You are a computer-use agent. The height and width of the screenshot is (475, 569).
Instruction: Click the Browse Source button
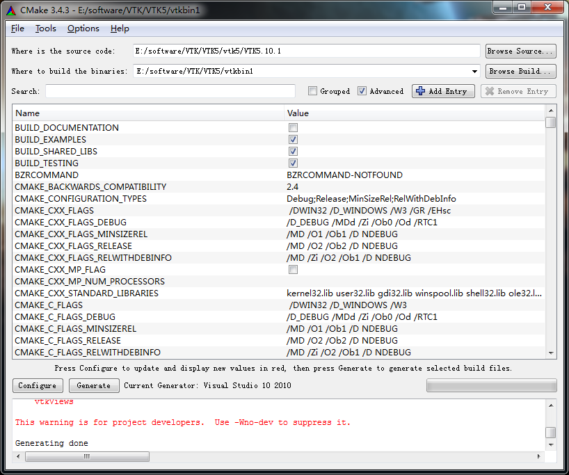point(521,51)
